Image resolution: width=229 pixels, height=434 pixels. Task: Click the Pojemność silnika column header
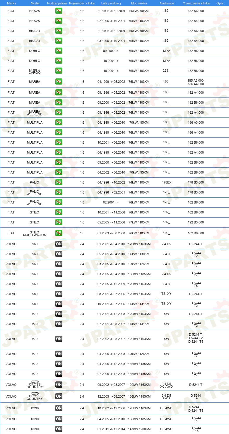(82, 3)
